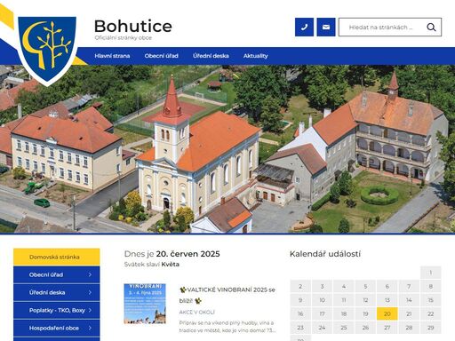Expand 'Hospodaření obce' chevron
The height and width of the screenshot is (341, 455).
pyautogui.click(x=90, y=328)
